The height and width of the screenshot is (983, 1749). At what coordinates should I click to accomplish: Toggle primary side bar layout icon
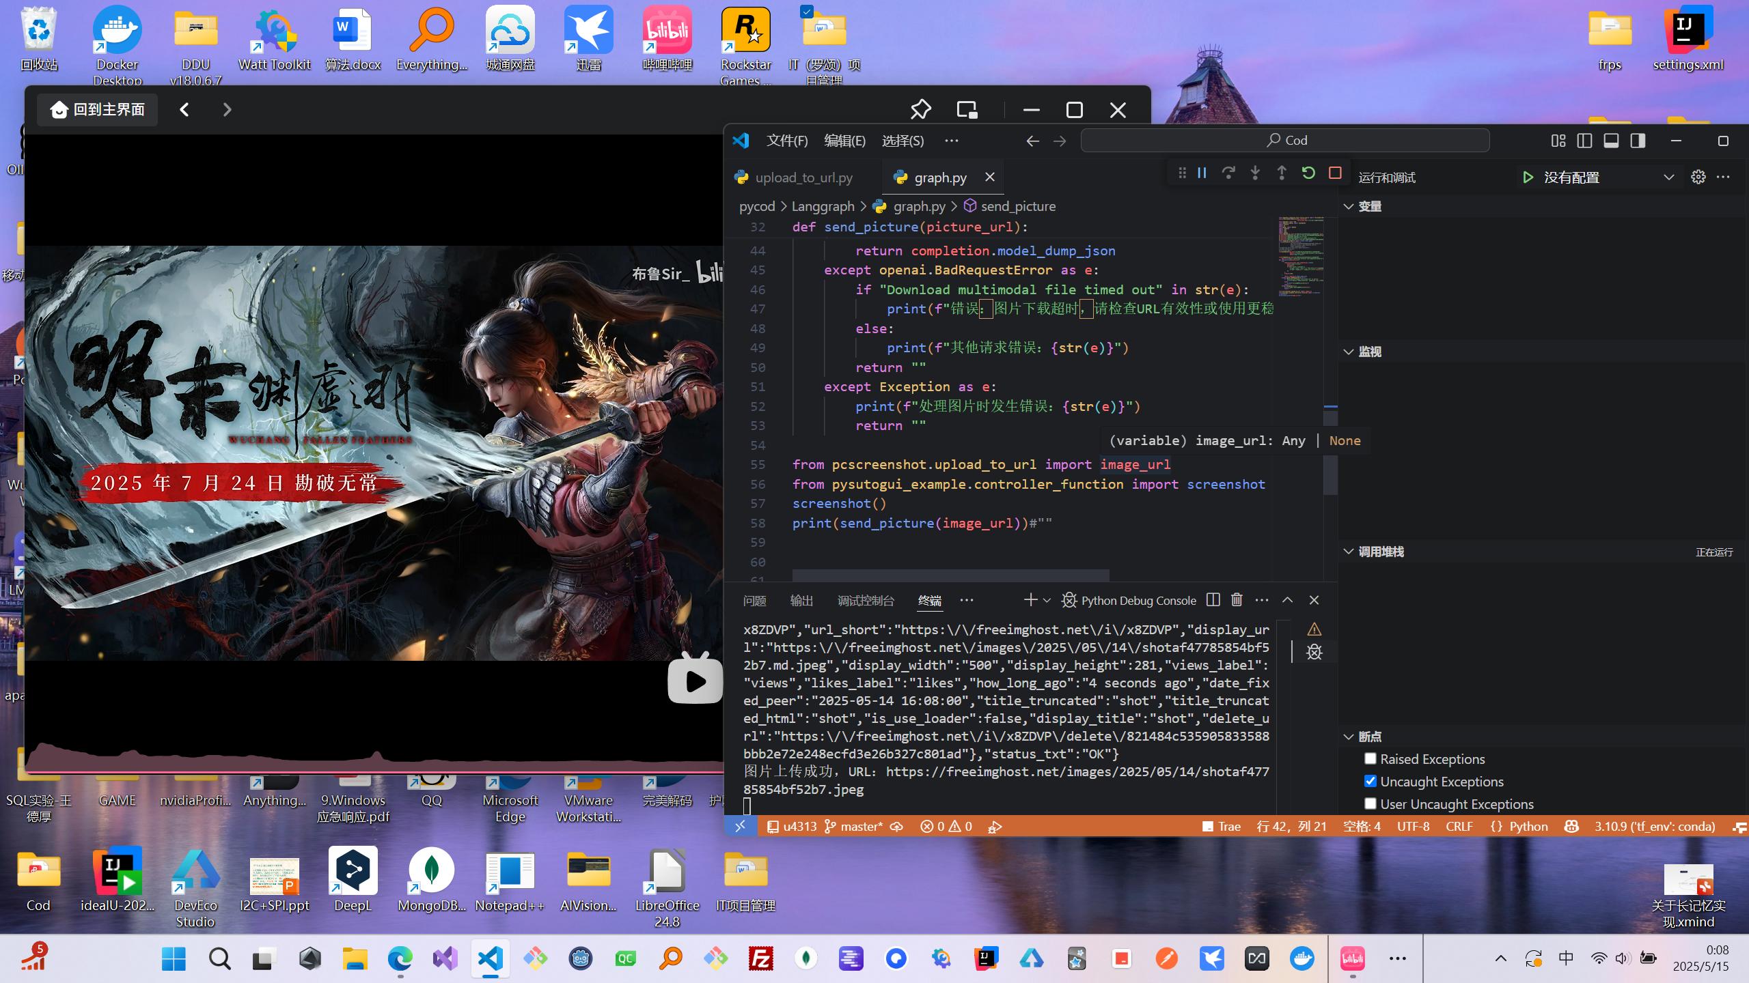pos(1584,141)
